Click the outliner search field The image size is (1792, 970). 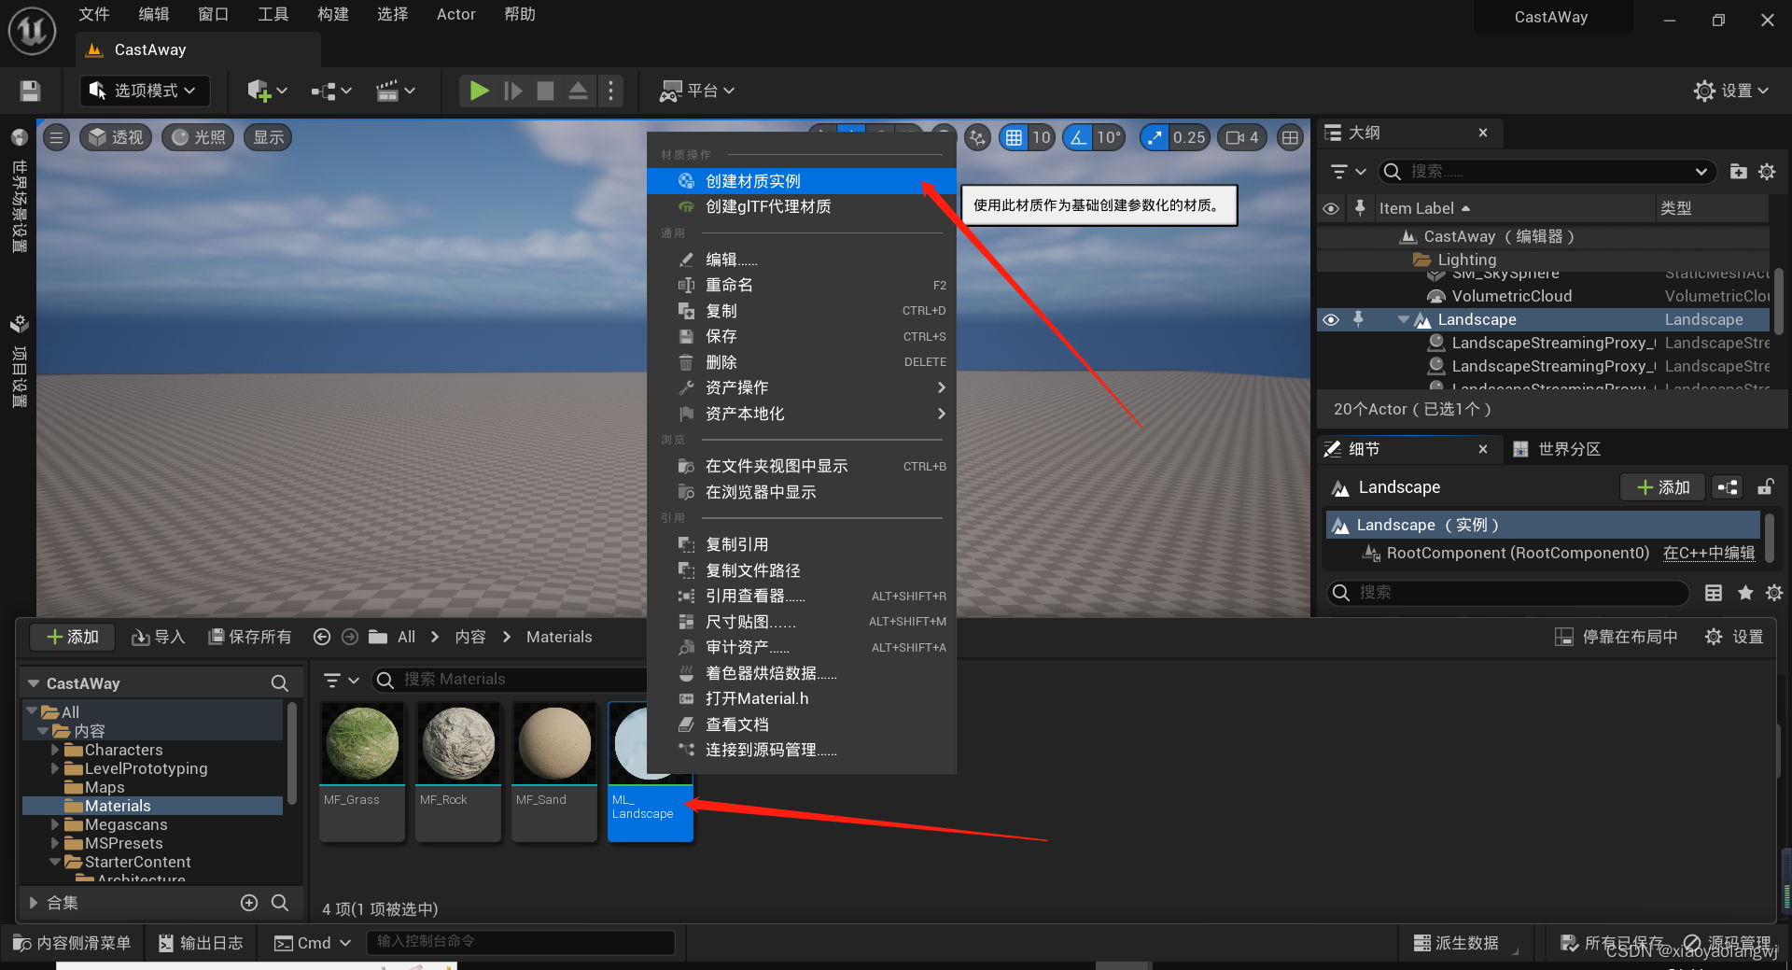point(1547,172)
